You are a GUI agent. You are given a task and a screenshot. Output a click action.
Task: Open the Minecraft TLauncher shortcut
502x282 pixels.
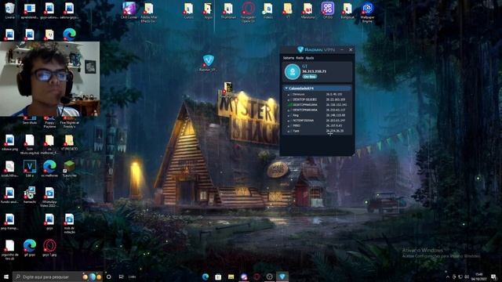69,169
